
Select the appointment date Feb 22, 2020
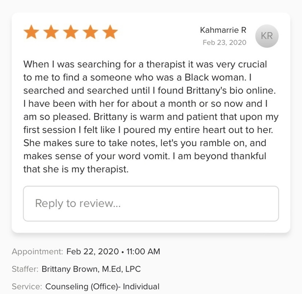tap(93, 251)
